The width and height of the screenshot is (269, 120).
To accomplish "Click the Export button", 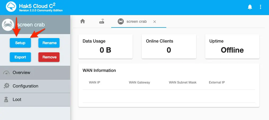I will tap(20, 57).
